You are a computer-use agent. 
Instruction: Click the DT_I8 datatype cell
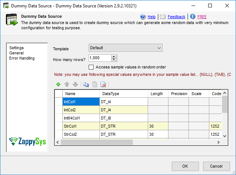point(124,118)
